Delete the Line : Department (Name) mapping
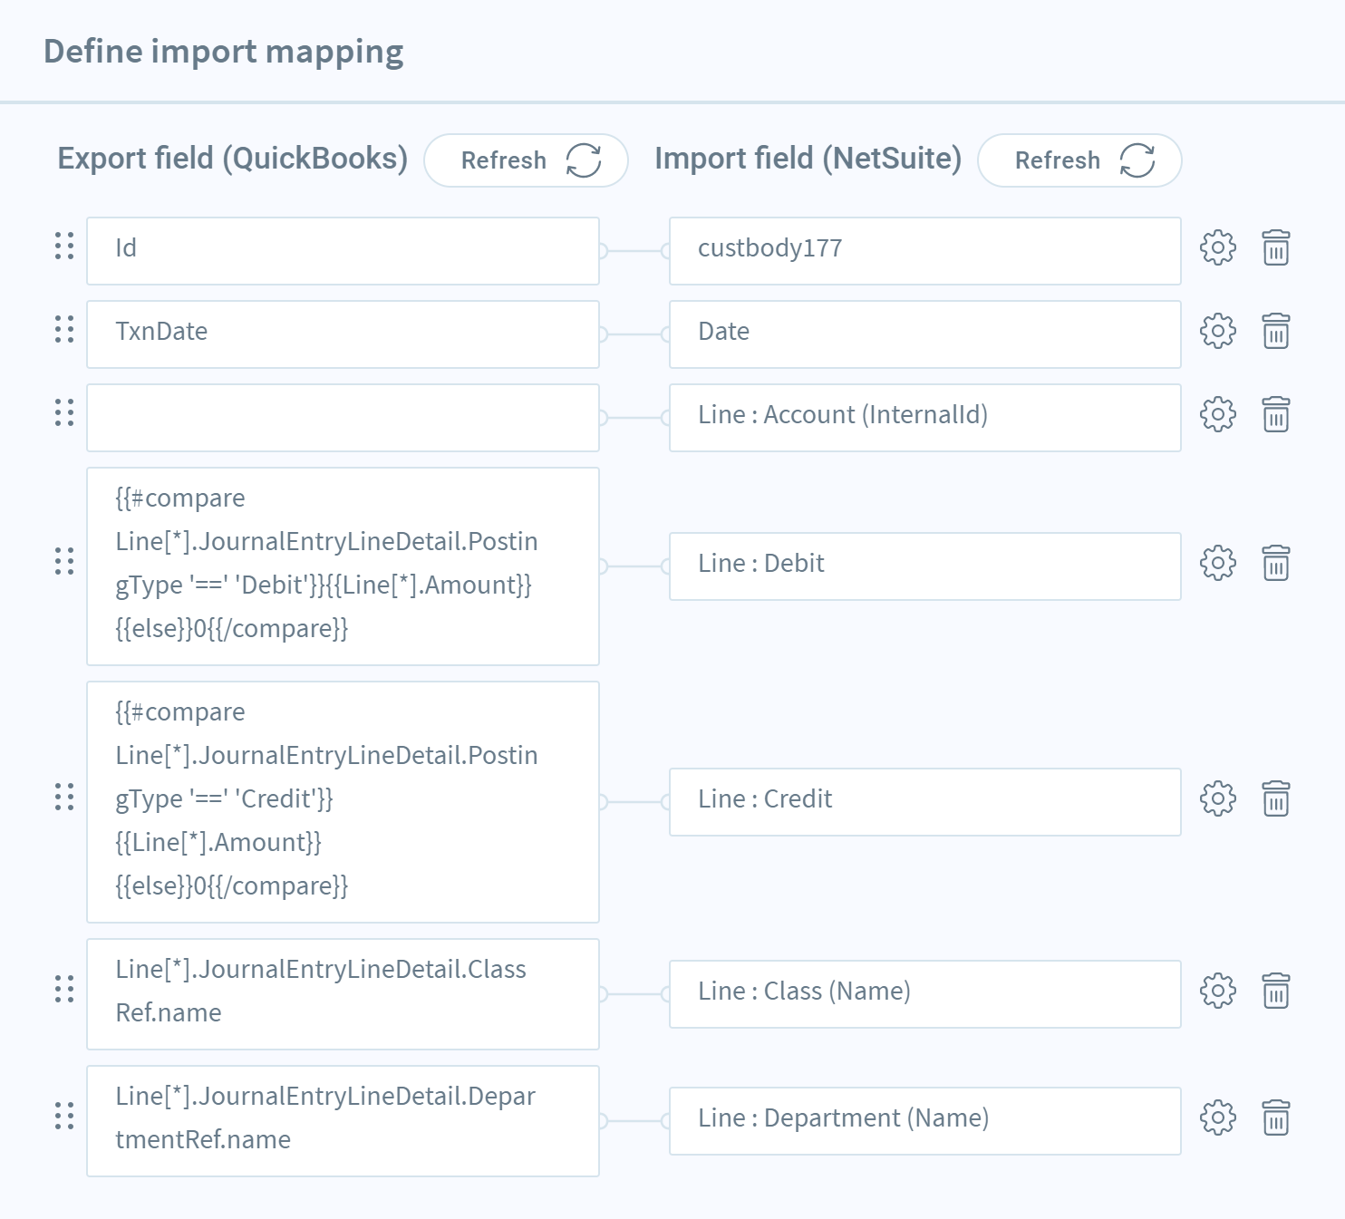The width and height of the screenshot is (1345, 1219). click(x=1276, y=1117)
